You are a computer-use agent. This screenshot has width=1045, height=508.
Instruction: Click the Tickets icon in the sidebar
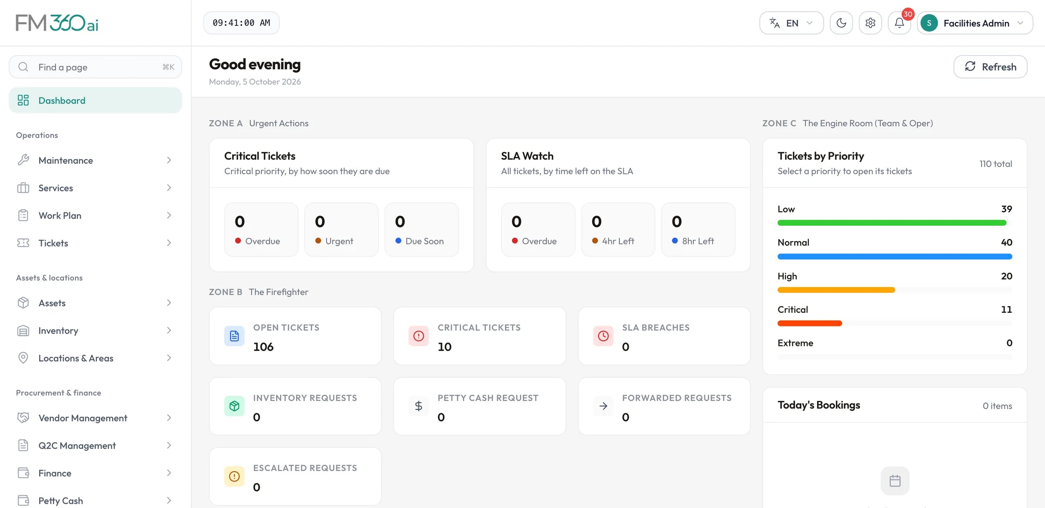[23, 243]
